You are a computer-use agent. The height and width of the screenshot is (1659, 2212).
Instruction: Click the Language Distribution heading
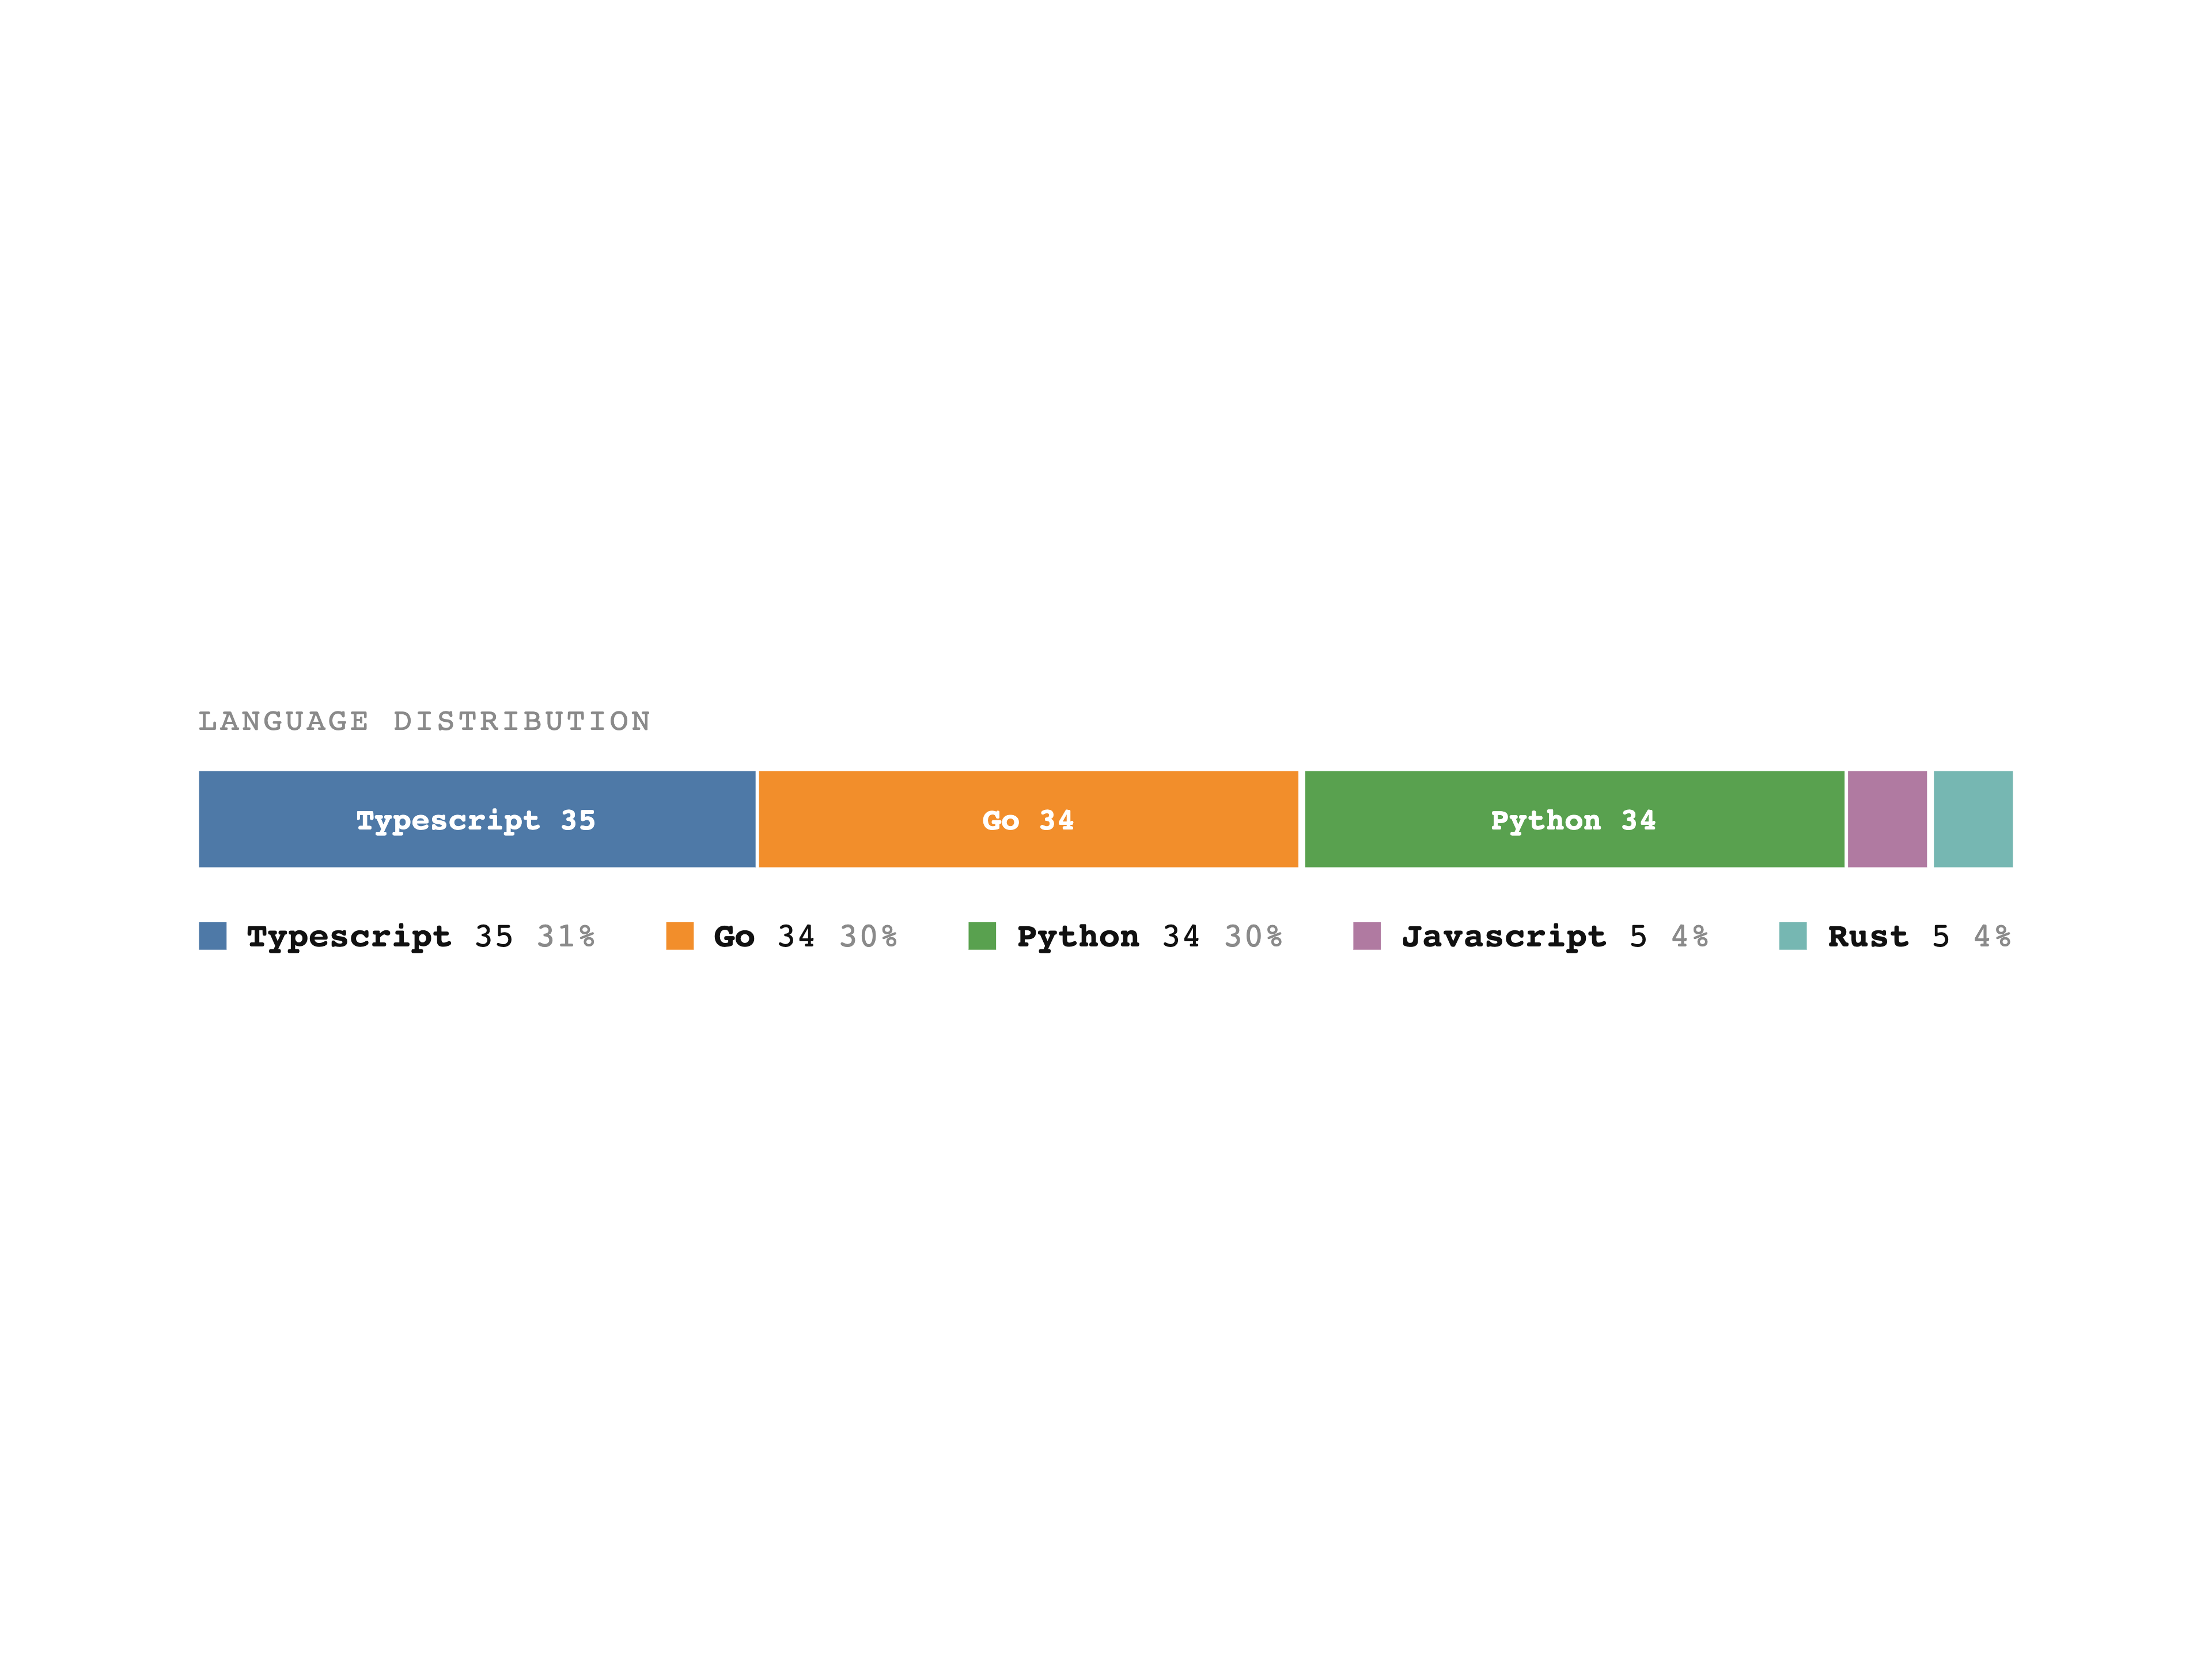point(425,721)
